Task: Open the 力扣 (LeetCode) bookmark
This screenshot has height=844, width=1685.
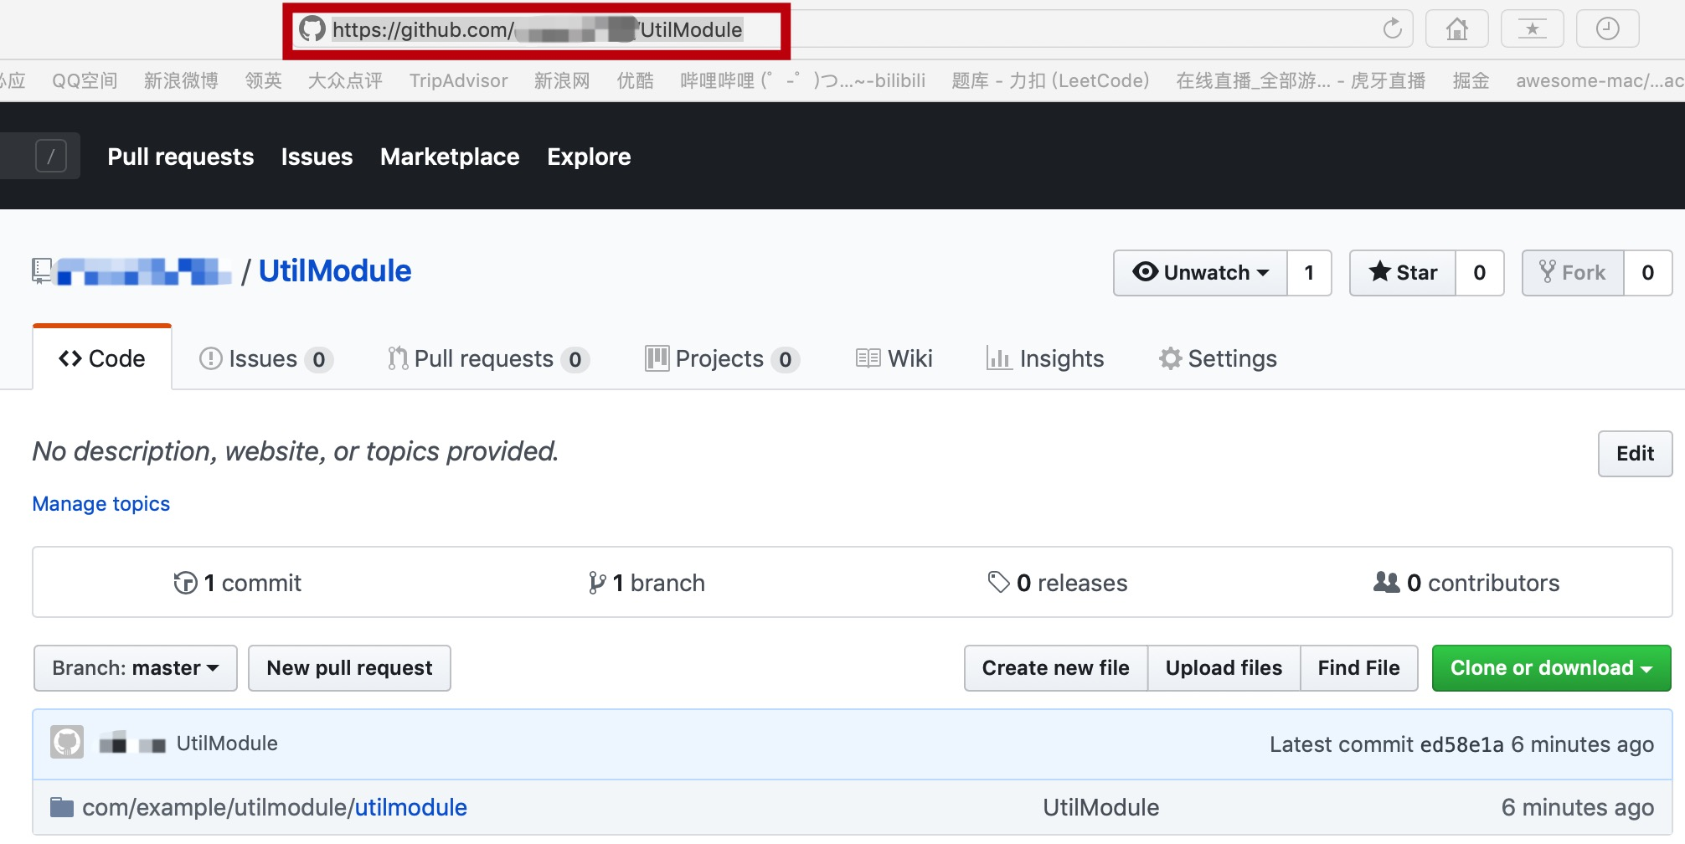Action: tap(1050, 80)
